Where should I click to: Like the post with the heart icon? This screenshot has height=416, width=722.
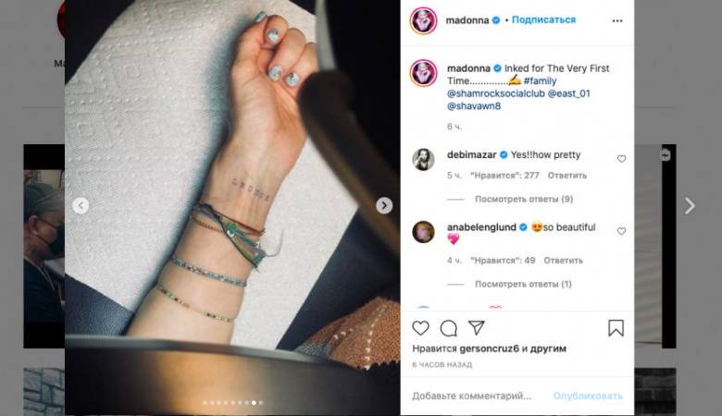[420, 328]
